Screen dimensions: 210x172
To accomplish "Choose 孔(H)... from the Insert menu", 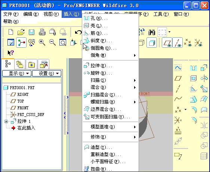I will (x=110, y=18).
